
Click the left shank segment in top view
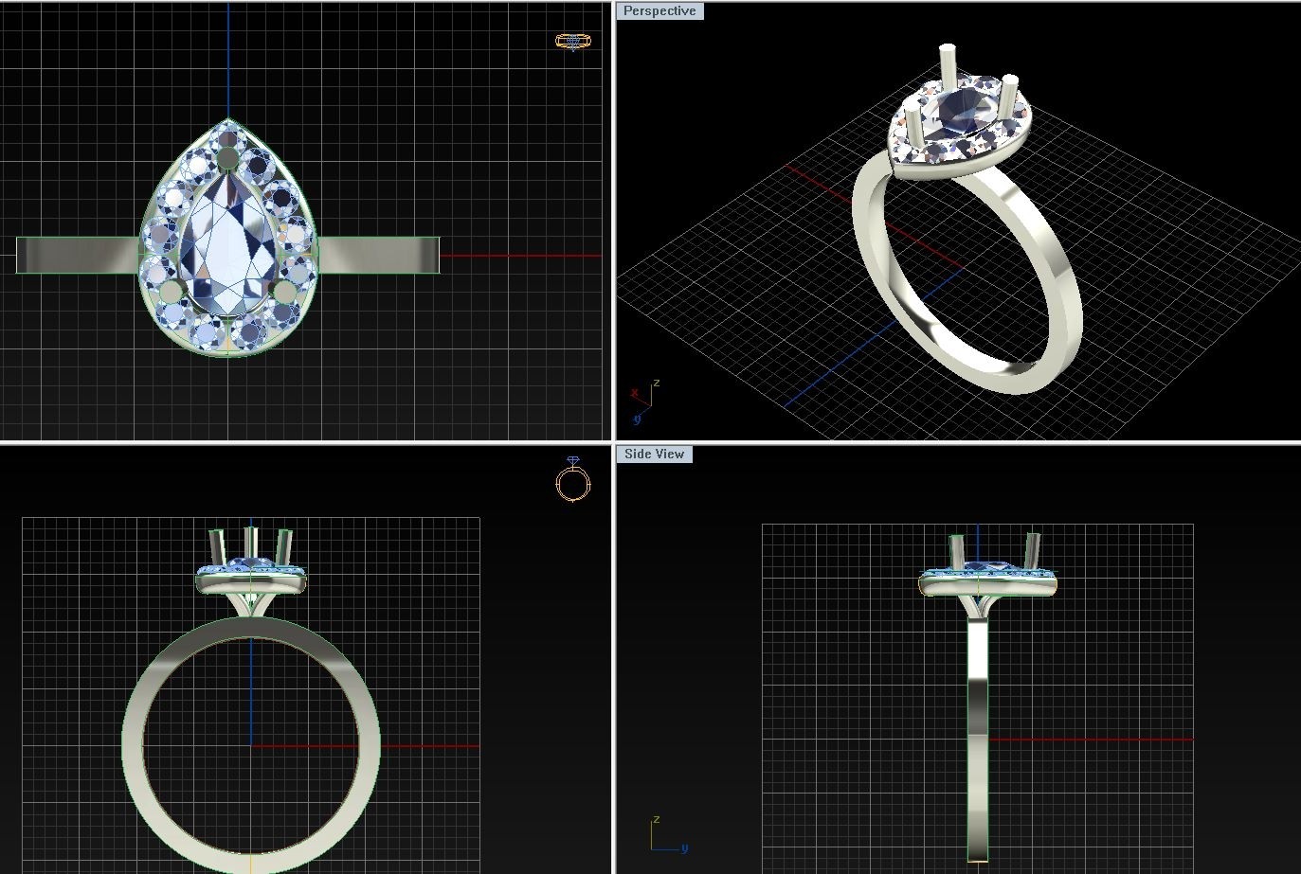point(76,256)
